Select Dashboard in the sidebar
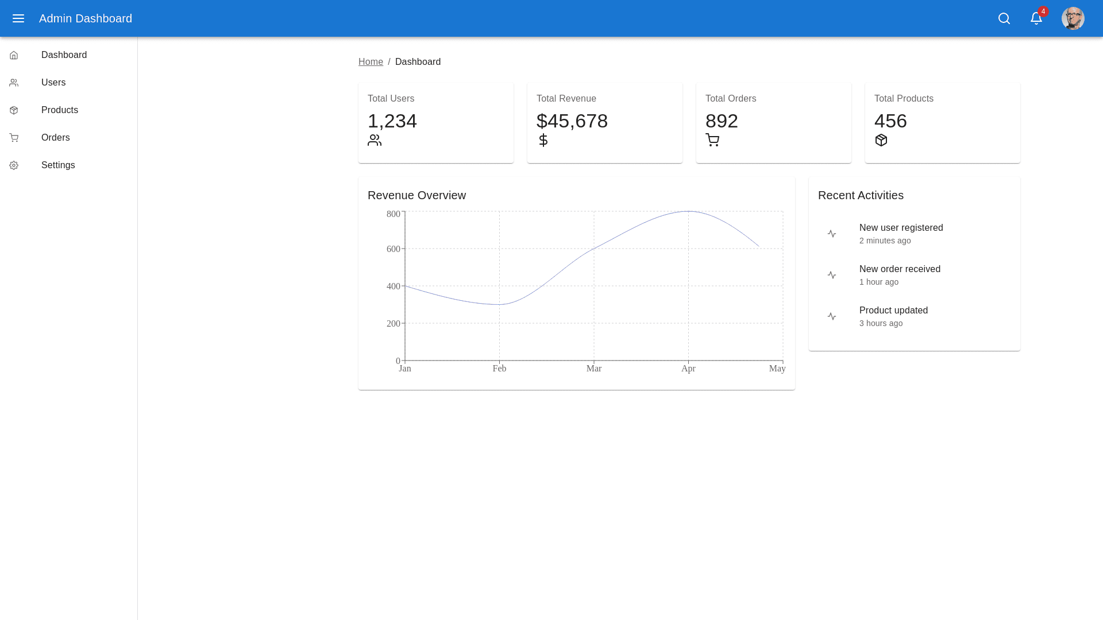 [x=64, y=55]
